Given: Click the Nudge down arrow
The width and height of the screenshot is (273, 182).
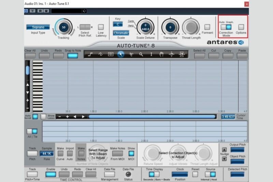Looking at the screenshot, I should tap(224, 159).
